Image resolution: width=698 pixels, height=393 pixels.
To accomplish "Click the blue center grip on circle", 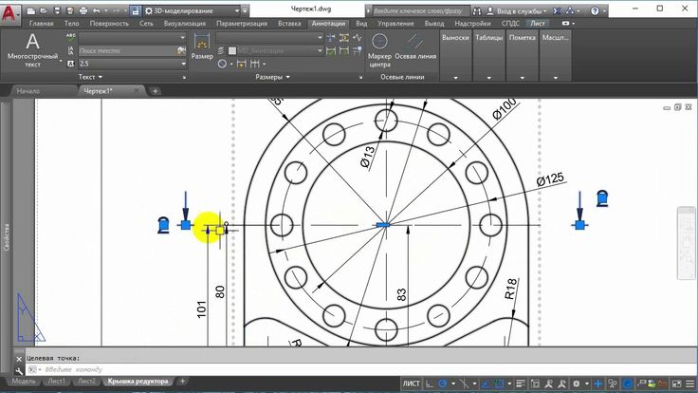I will coord(382,225).
